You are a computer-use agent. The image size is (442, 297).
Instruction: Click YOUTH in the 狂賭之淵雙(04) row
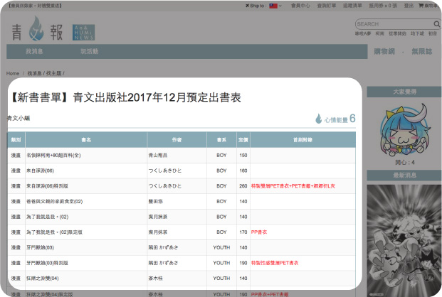(x=221, y=279)
